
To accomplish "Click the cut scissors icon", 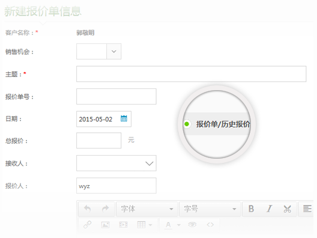I will tap(287, 209).
